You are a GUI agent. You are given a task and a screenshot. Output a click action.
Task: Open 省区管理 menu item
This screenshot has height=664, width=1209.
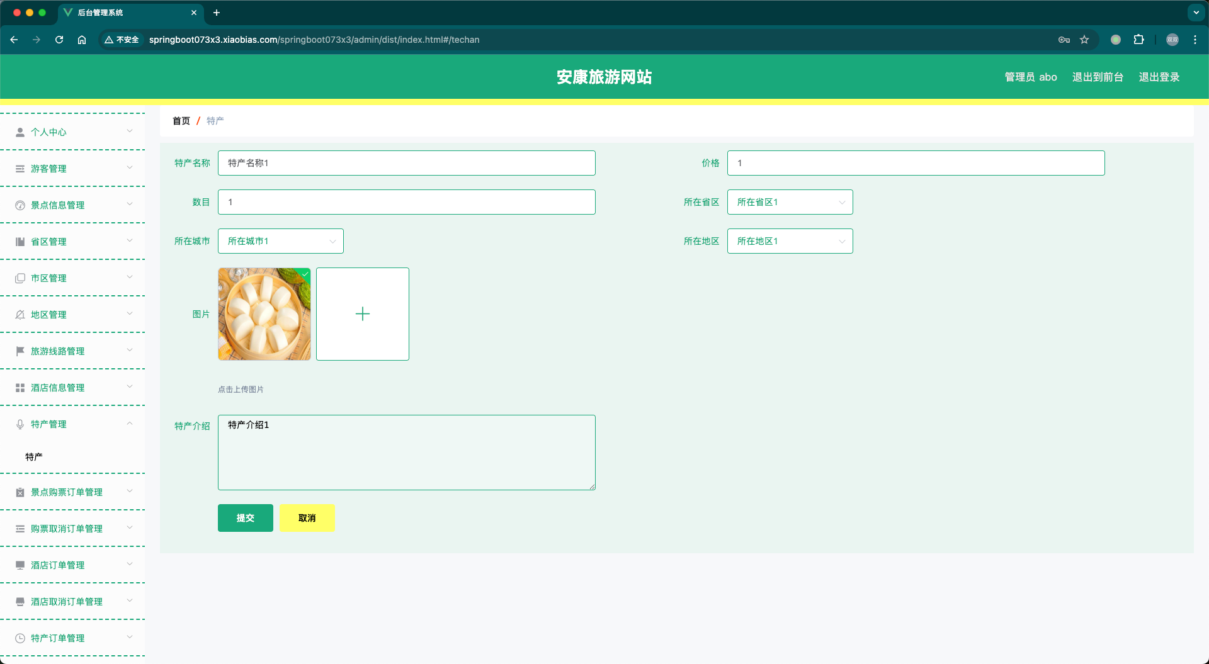(x=72, y=242)
